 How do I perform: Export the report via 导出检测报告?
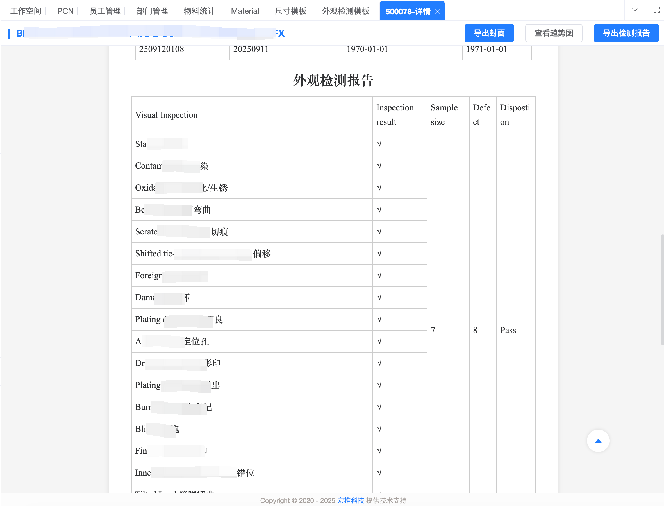[626, 33]
